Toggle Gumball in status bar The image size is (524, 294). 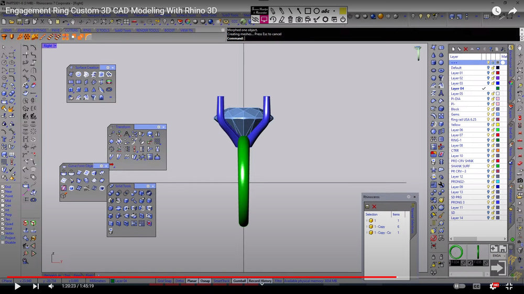click(x=239, y=281)
